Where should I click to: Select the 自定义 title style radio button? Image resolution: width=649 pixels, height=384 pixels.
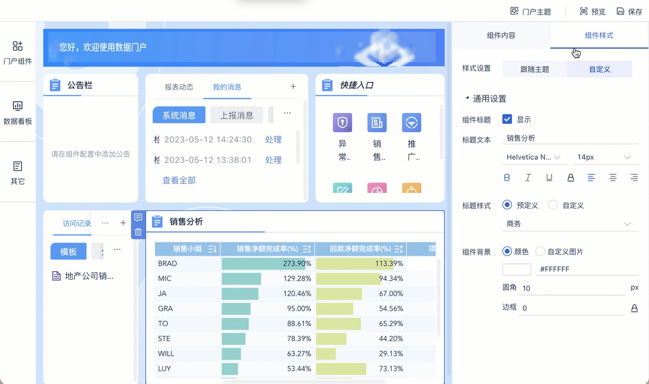pyautogui.click(x=553, y=205)
